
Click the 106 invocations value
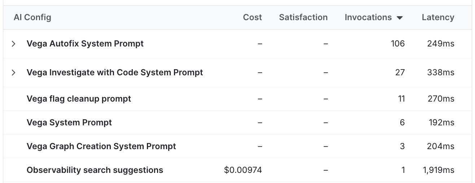(x=398, y=44)
